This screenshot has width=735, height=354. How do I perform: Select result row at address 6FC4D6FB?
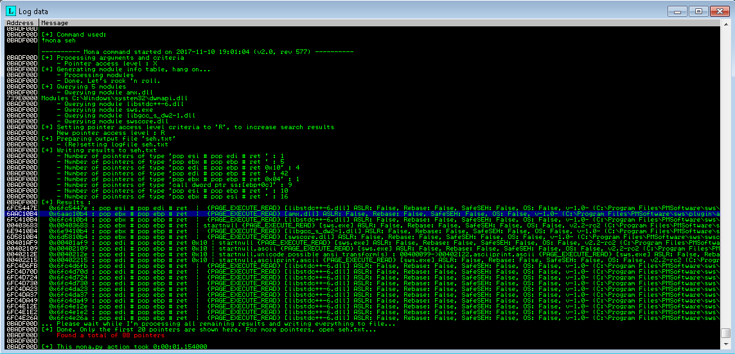[362, 266]
